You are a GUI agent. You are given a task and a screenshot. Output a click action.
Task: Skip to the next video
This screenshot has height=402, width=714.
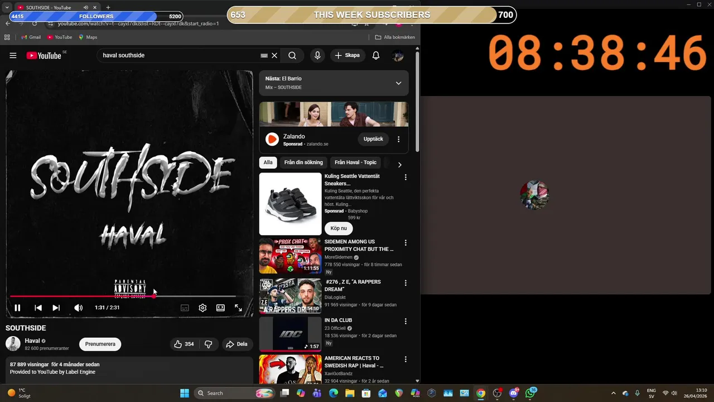[56, 308]
